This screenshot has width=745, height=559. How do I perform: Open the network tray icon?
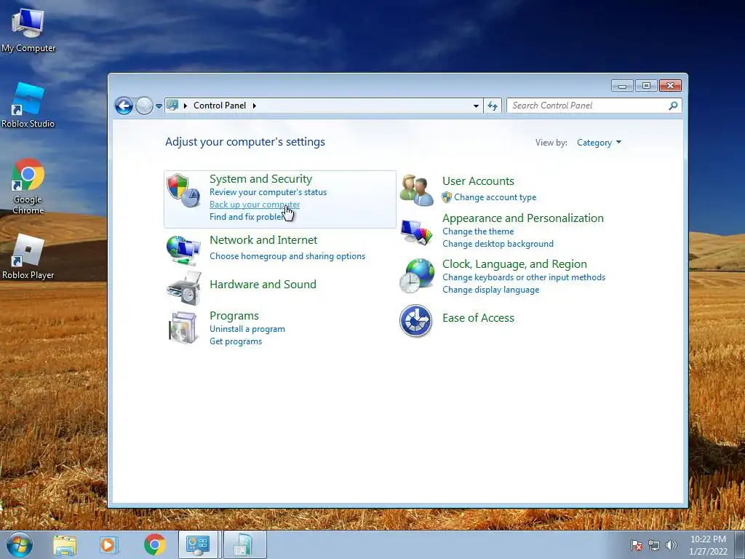(x=654, y=545)
